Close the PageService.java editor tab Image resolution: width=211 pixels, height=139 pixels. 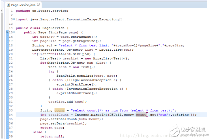pyautogui.click(x=39, y=5)
